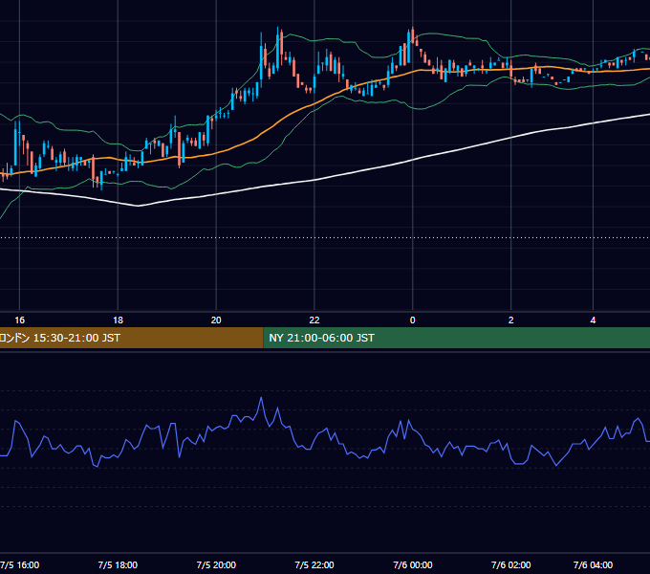Click the ロンドン 15:30-21:00 JST session bar
This screenshot has width=650, height=574.
[x=131, y=338]
